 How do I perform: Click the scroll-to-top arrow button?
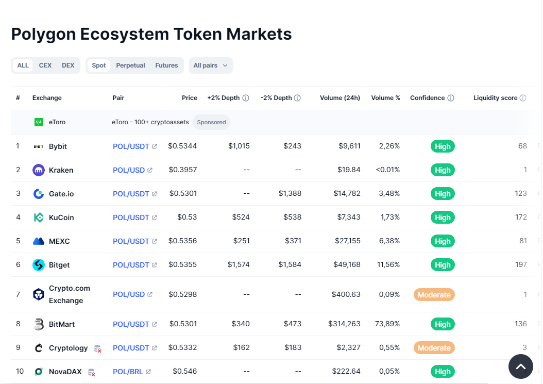click(520, 366)
